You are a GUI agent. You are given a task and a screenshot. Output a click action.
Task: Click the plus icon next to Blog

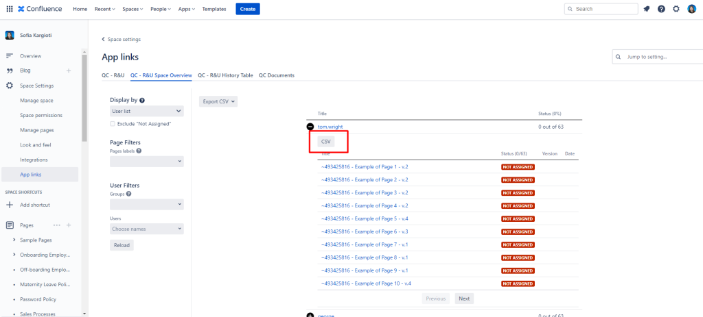(68, 71)
